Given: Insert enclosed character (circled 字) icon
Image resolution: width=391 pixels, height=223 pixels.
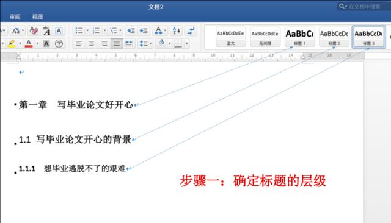Looking at the screenshot, I should coord(59,44).
